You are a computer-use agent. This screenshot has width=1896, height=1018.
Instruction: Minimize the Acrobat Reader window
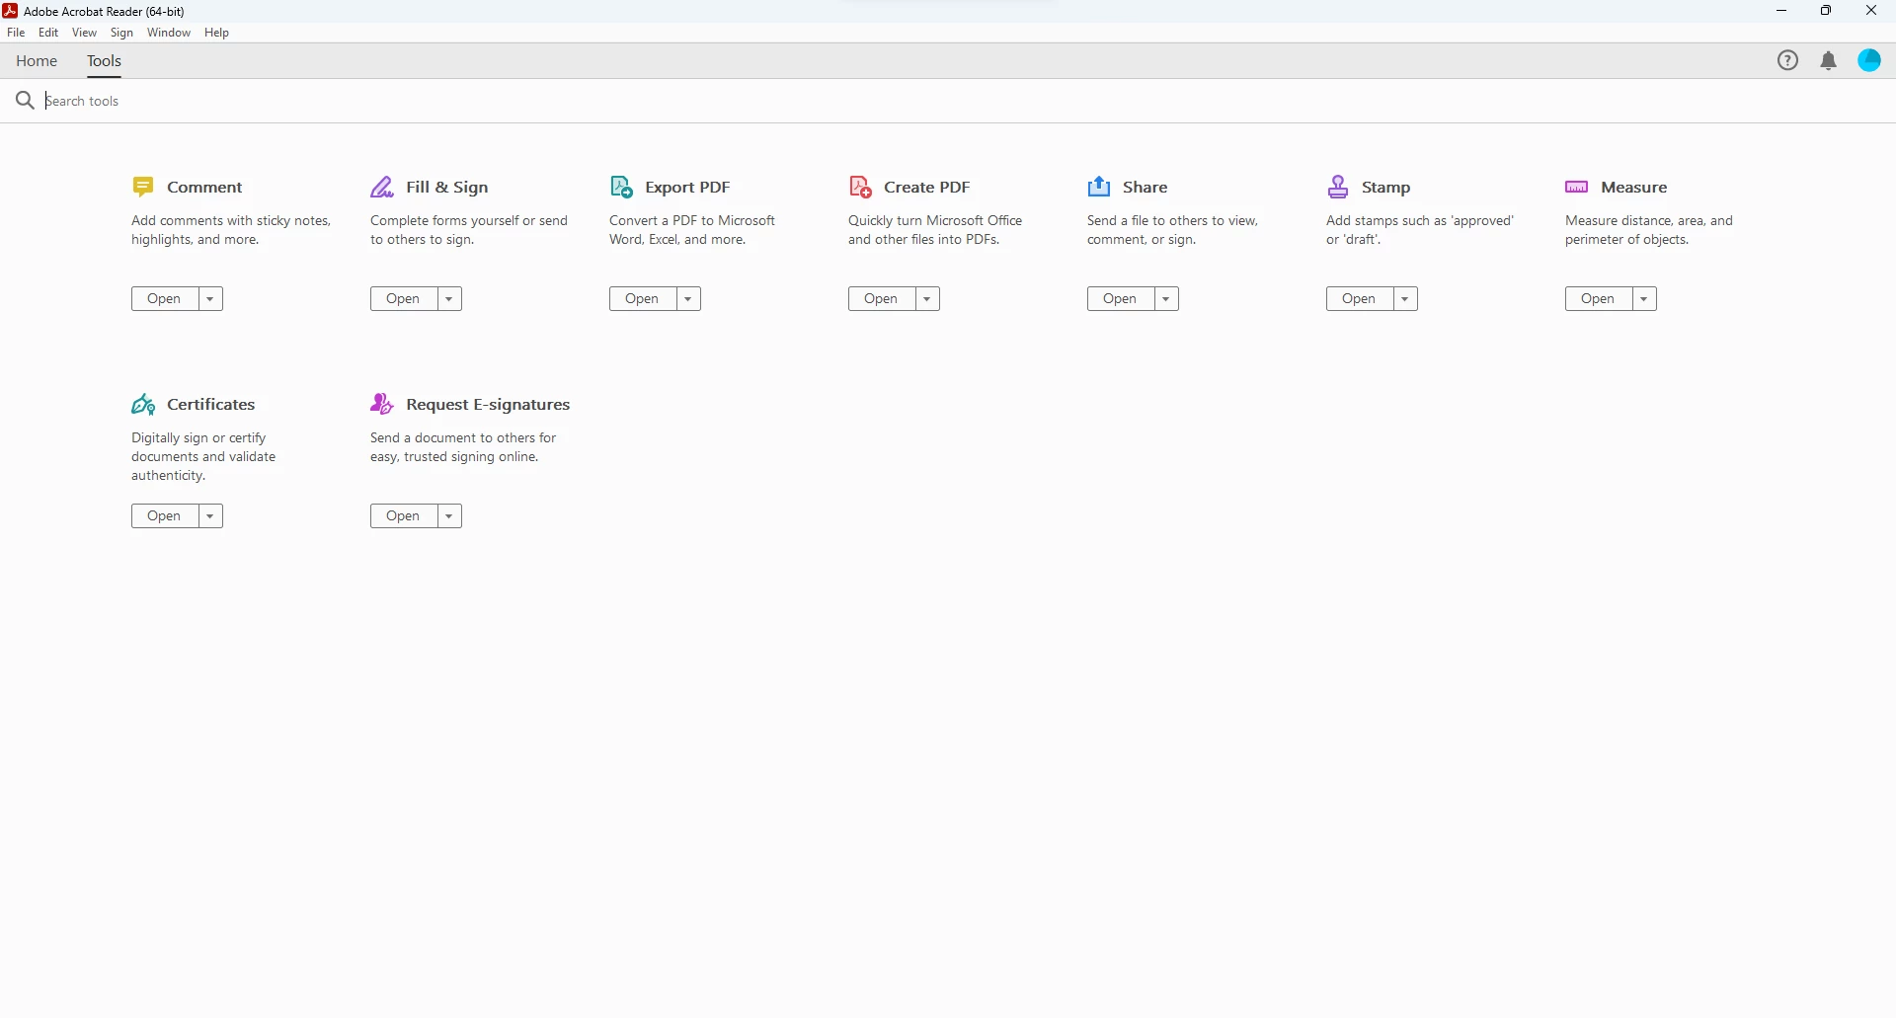1782,11
